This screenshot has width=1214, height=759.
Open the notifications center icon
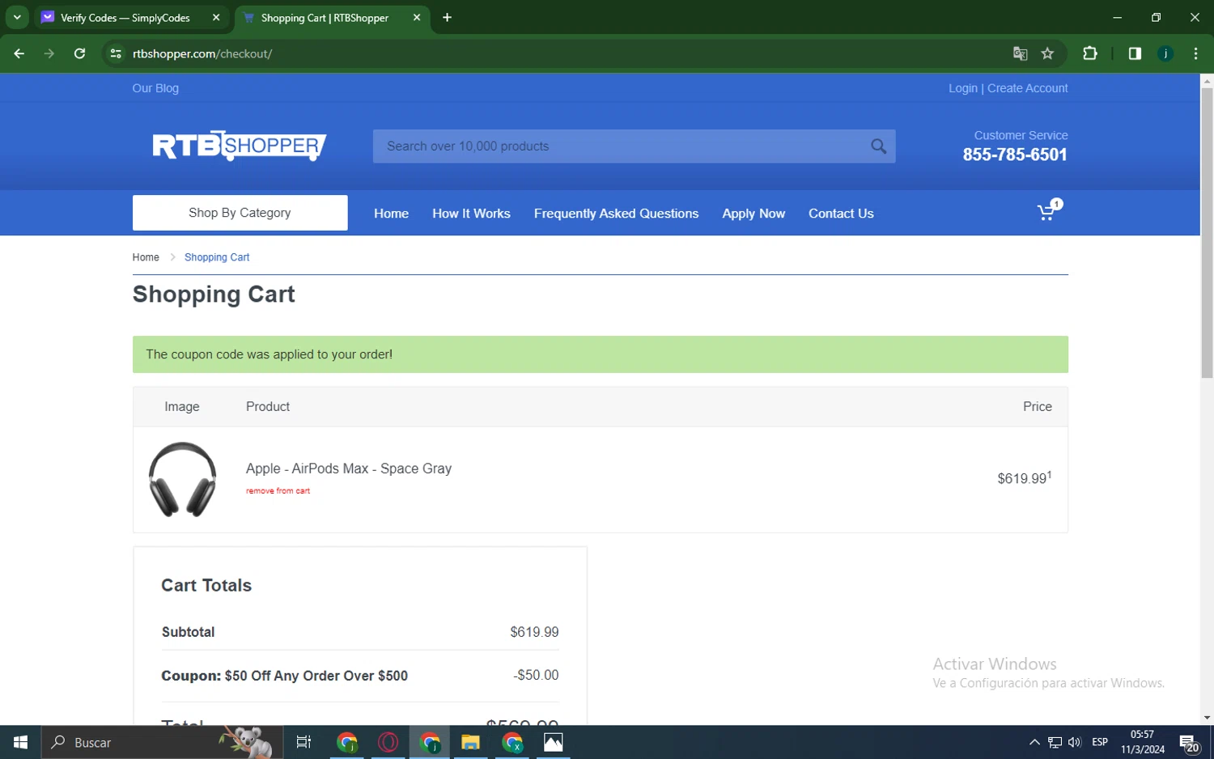(1189, 743)
